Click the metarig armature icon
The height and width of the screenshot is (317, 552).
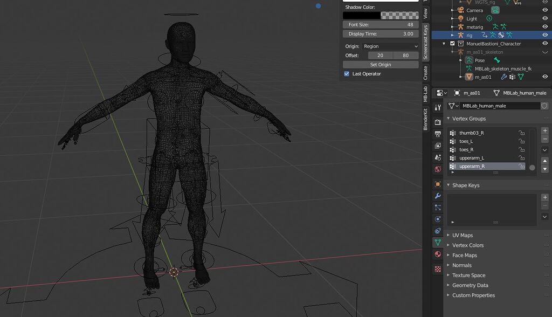(x=460, y=27)
